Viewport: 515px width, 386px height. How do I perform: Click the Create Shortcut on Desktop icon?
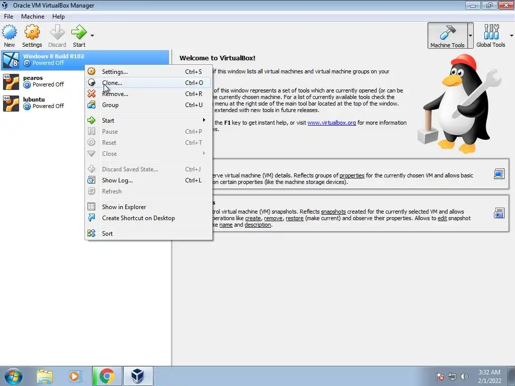tap(92, 218)
